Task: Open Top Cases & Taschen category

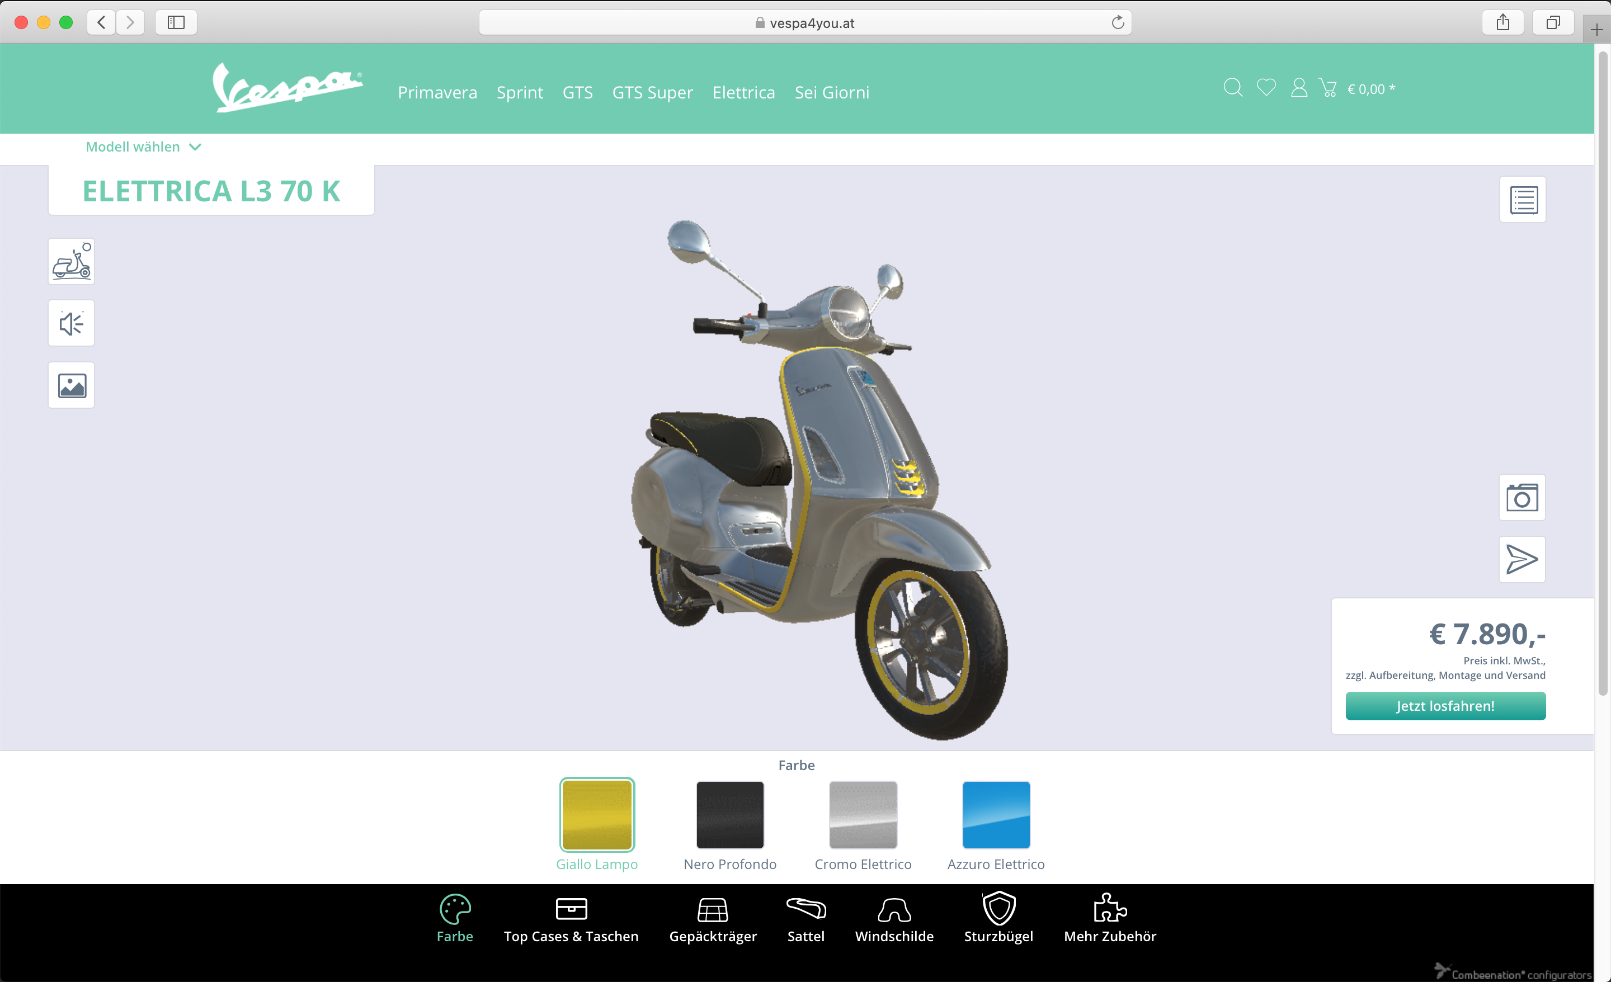Action: 571,919
